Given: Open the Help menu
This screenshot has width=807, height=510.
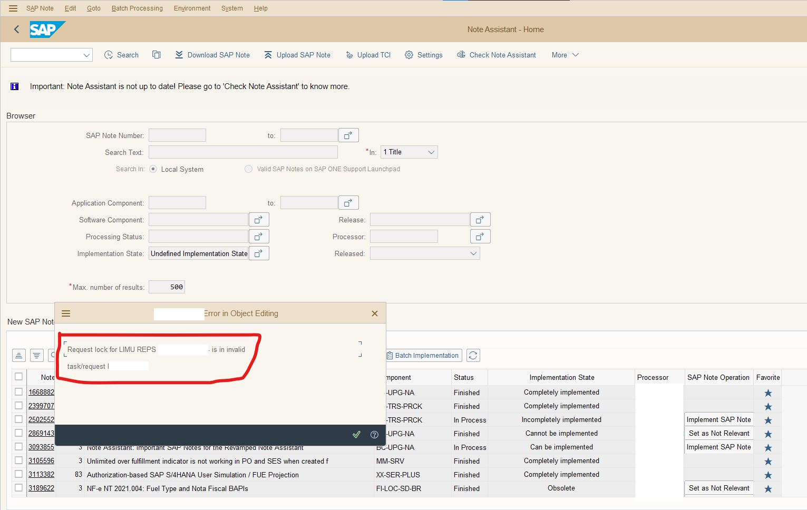Looking at the screenshot, I should point(260,8).
